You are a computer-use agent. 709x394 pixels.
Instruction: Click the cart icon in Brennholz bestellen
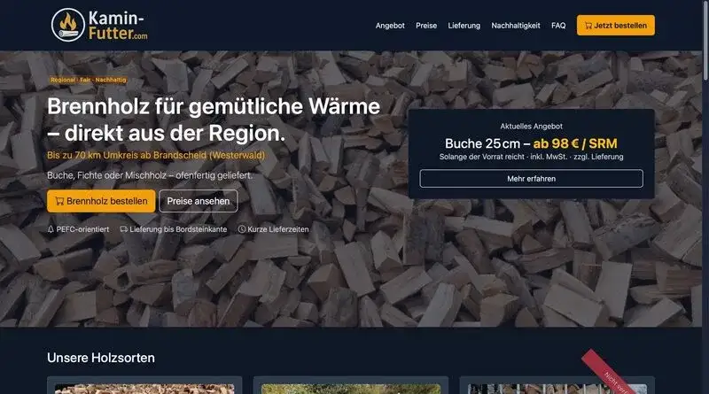pos(59,201)
